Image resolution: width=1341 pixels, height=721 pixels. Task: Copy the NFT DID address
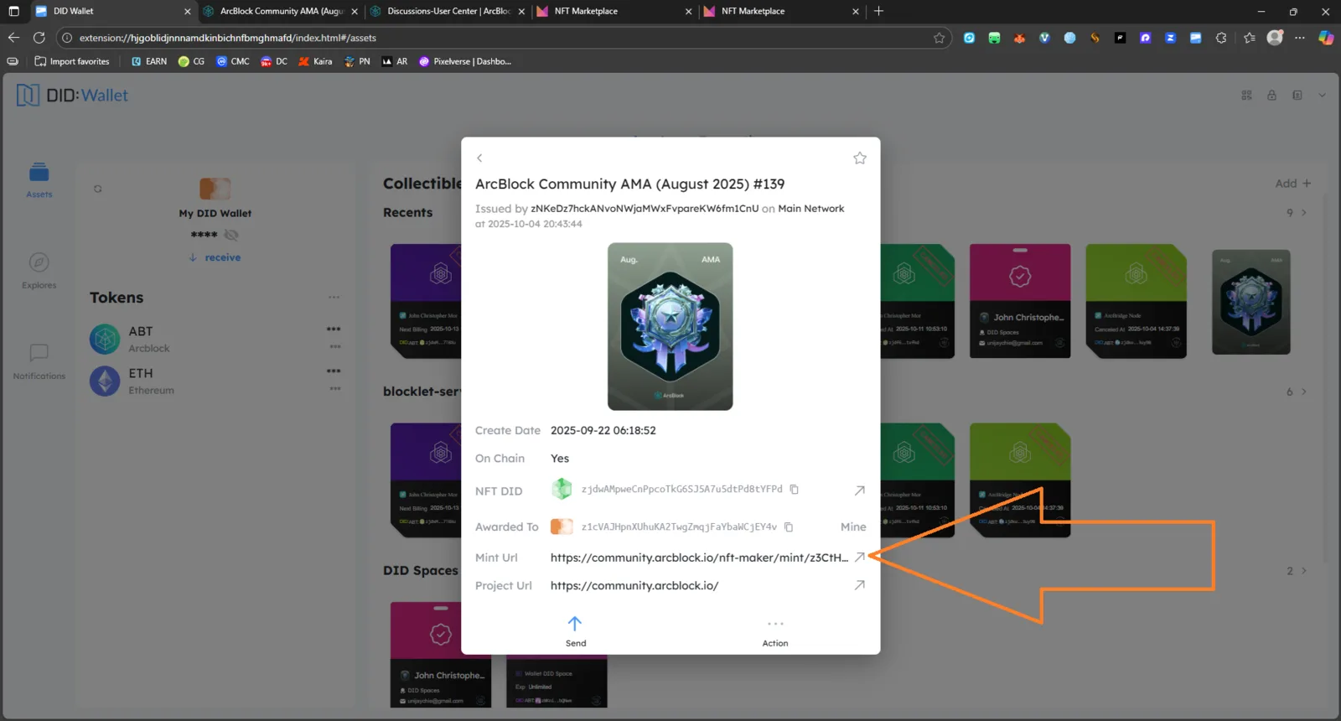pos(794,490)
